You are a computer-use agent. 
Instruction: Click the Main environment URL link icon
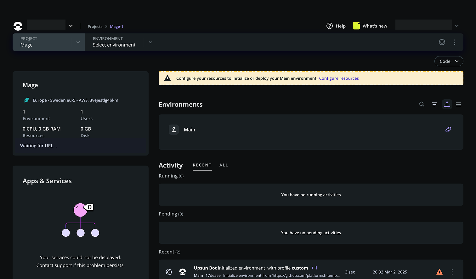pos(448,130)
